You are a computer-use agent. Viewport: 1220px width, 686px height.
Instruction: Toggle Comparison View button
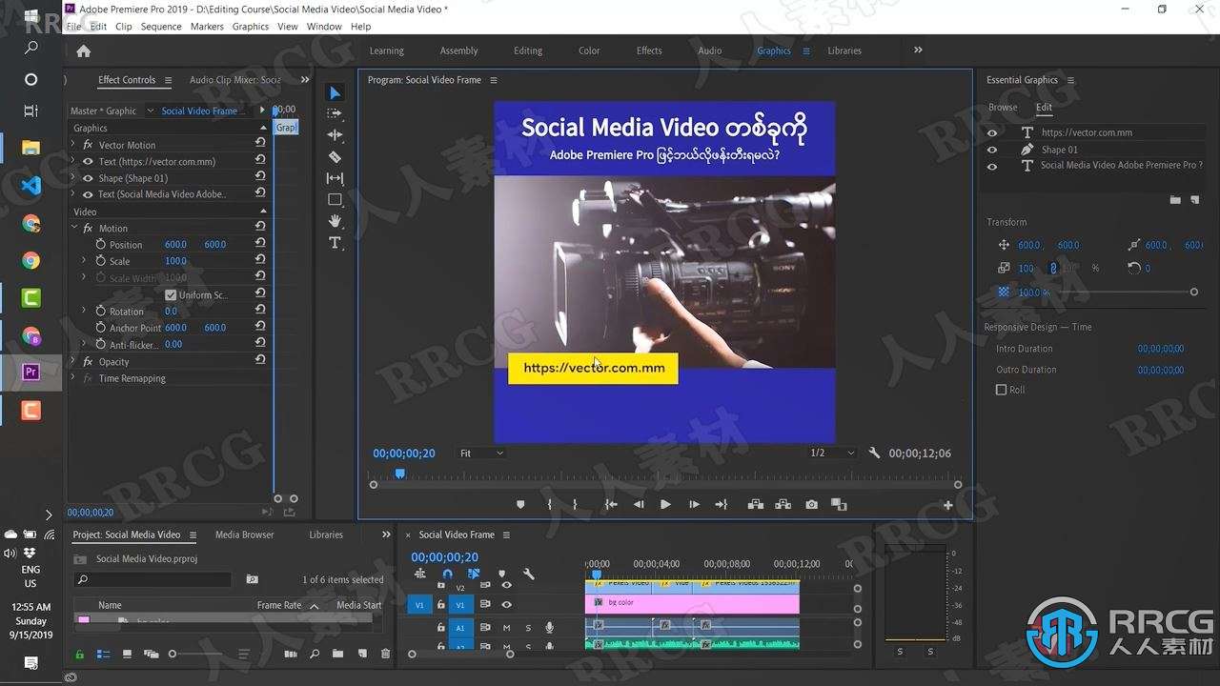(x=839, y=505)
